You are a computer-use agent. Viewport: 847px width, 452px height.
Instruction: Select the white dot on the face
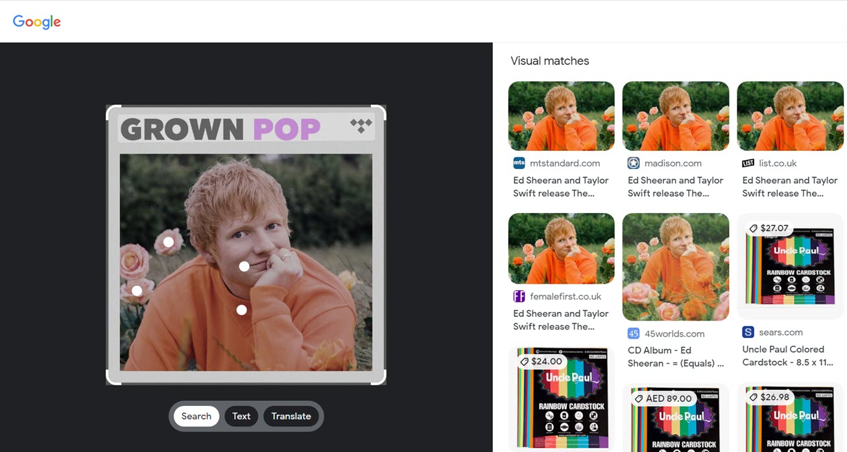click(x=244, y=266)
